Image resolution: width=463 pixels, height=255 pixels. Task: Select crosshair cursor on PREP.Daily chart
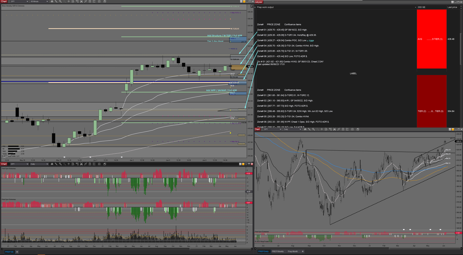322,129
